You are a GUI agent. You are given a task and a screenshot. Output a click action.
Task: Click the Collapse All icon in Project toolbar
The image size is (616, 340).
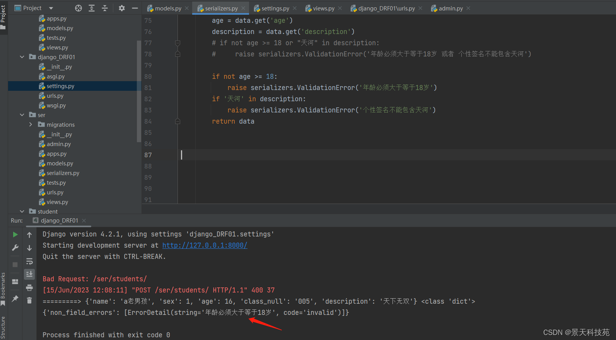105,8
